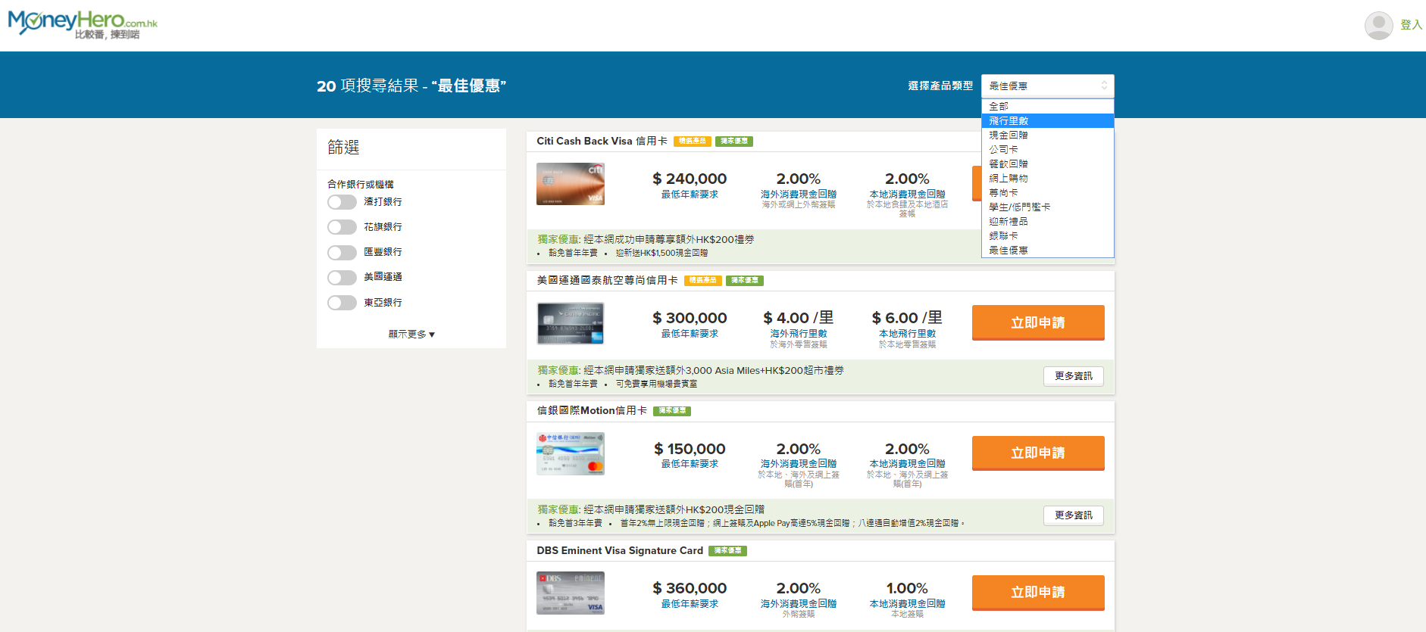Click the orange badge on American Express card
This screenshot has width=1426, height=632.
(702, 281)
